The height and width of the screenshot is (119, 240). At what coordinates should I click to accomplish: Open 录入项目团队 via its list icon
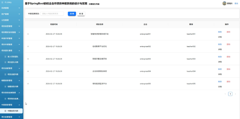tap(6, 57)
